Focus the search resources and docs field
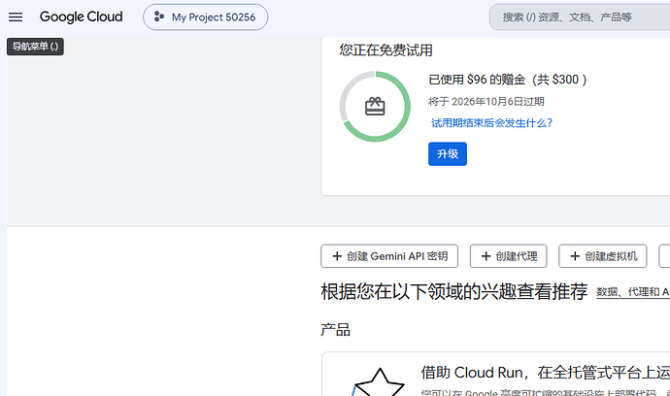670x396 pixels. pyautogui.click(x=580, y=17)
